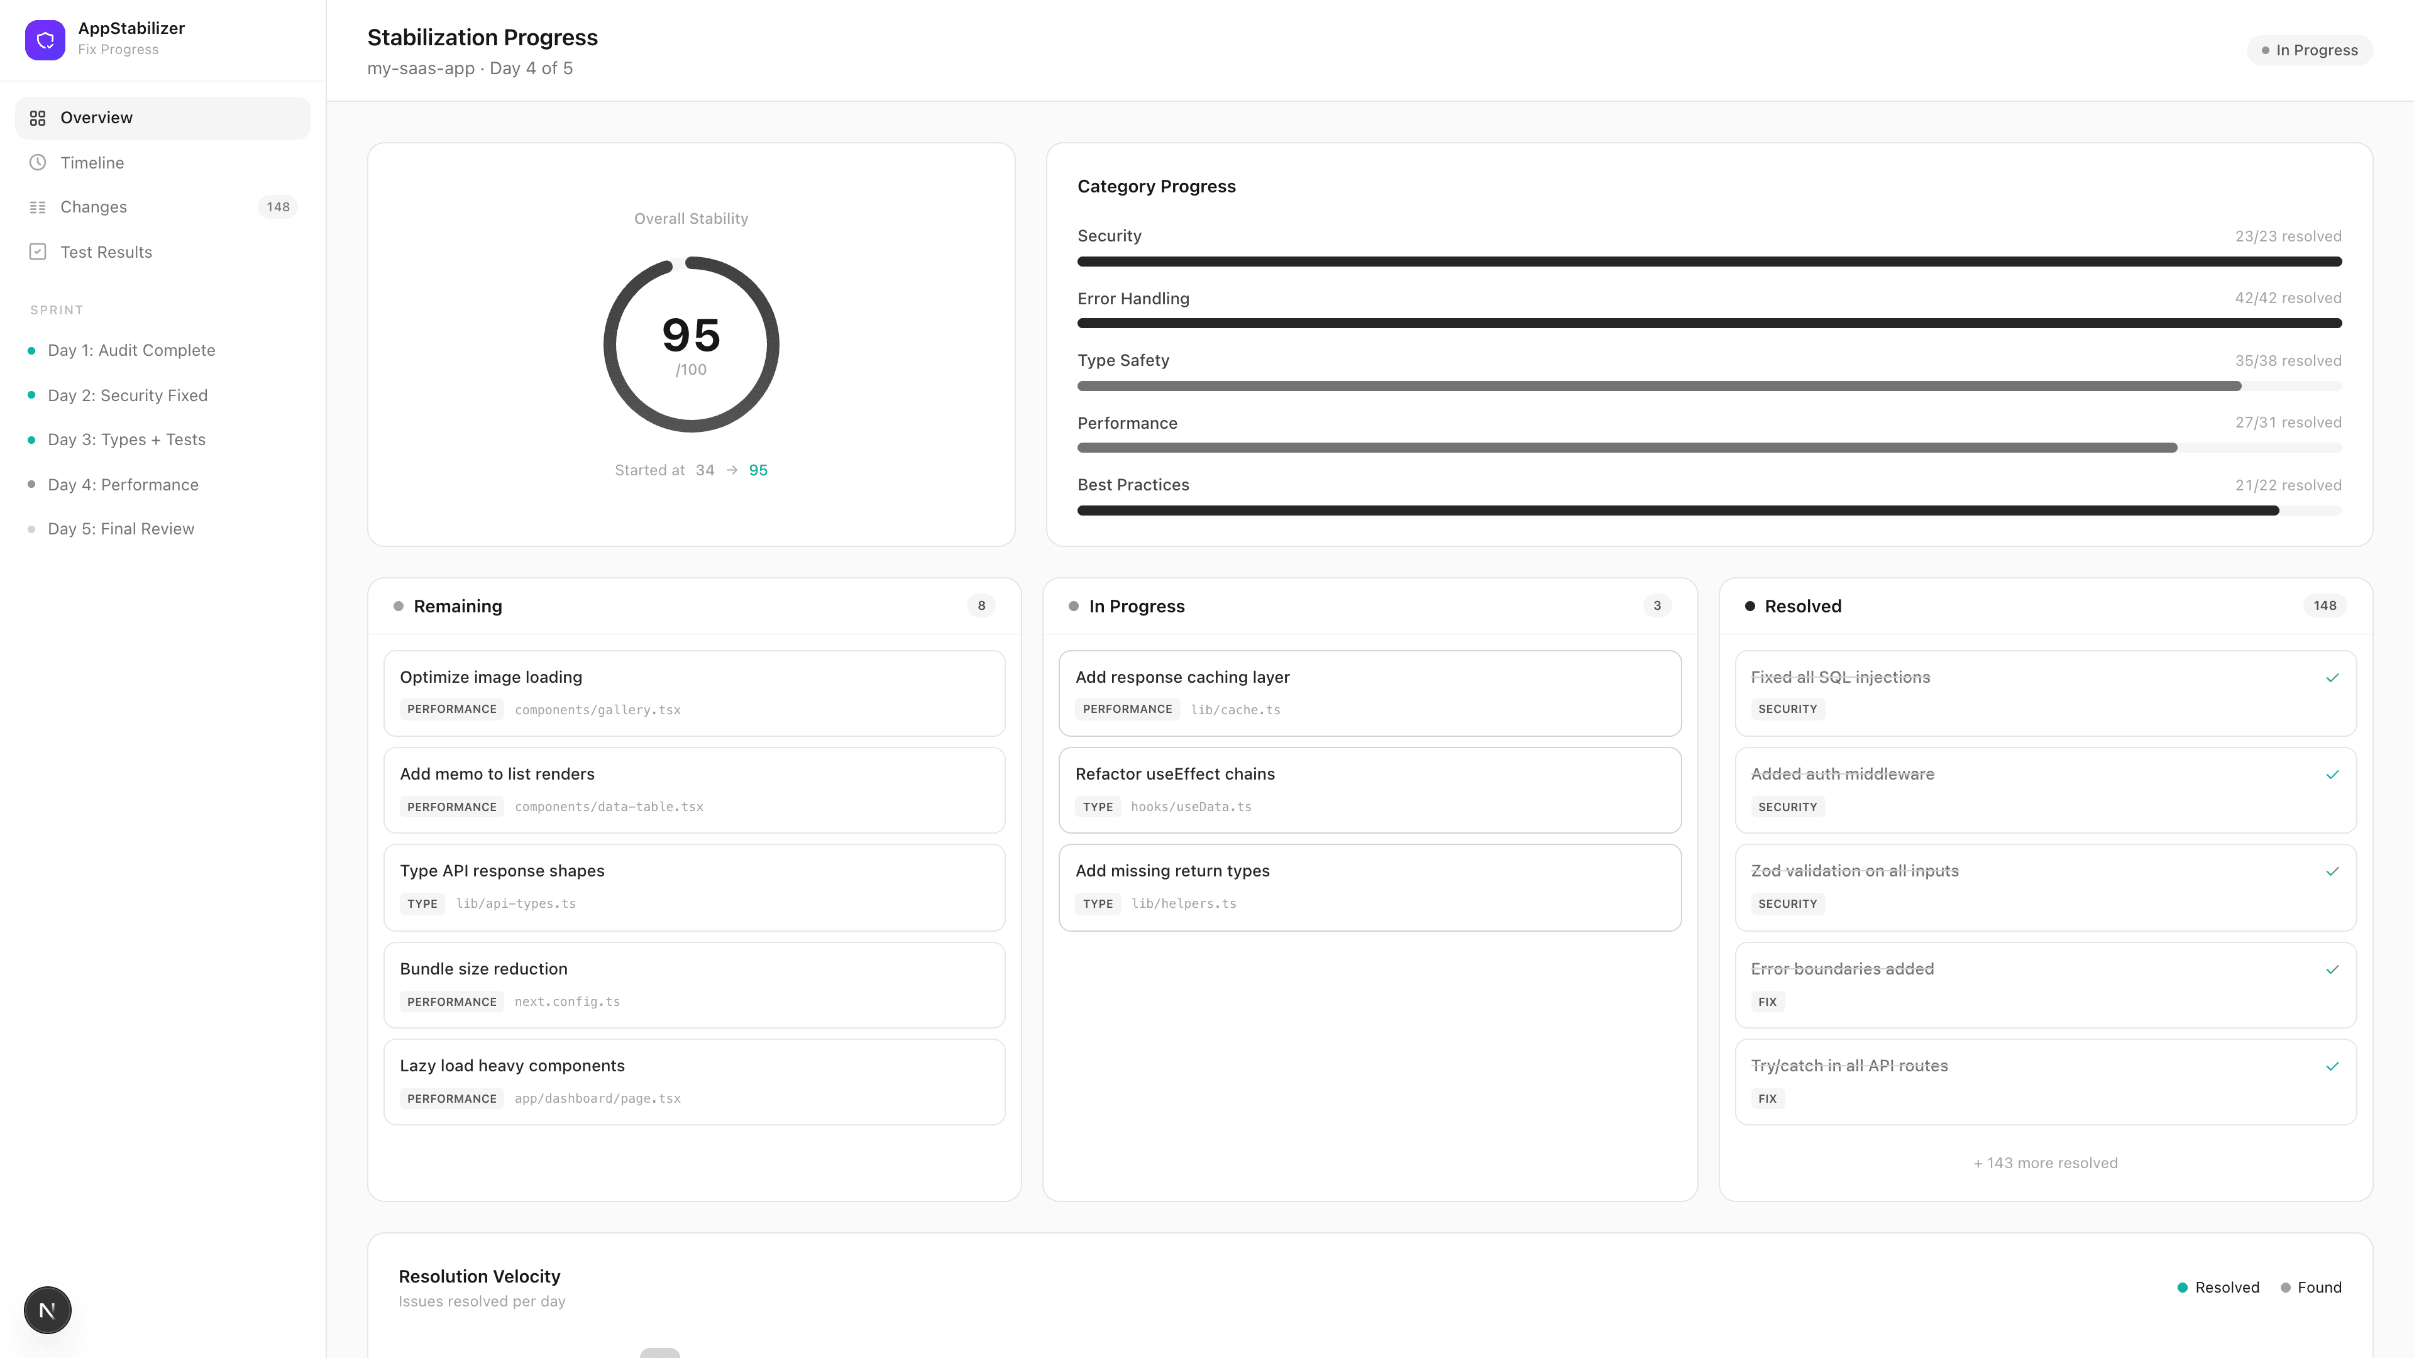Select Day 4: Performance sprint item

click(123, 485)
